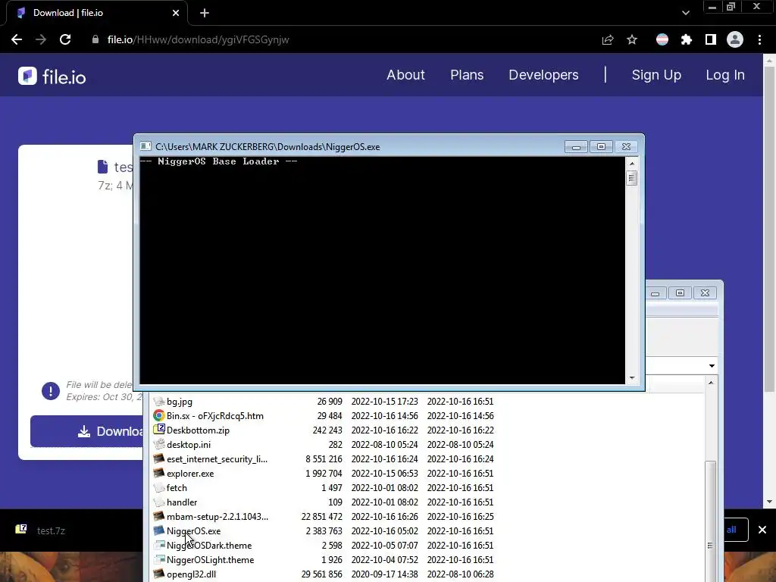Viewport: 776px width, 582px height.
Task: Click the opengl32.dll file icon
Action: (x=159, y=574)
